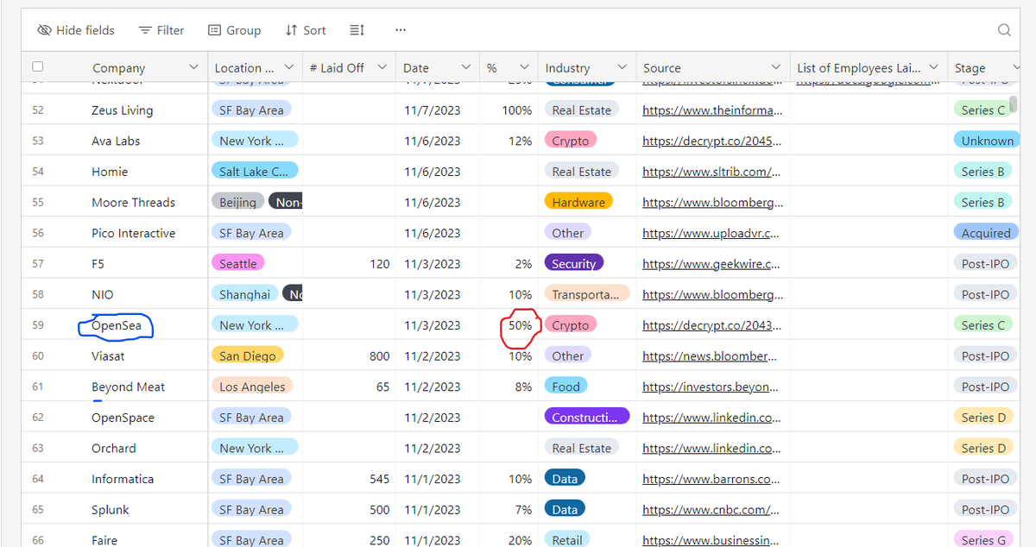
Task: Open linkedin link for Orchard
Action: [711, 448]
